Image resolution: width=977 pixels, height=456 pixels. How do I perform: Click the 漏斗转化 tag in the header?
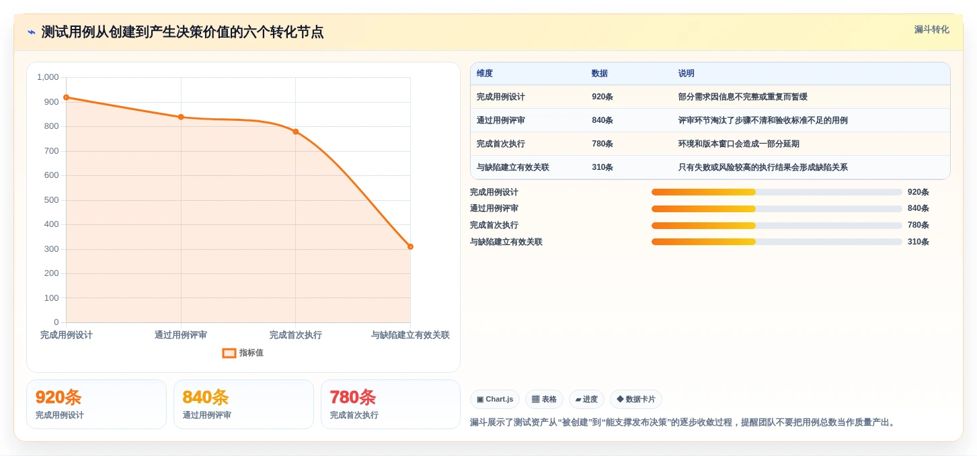931,30
